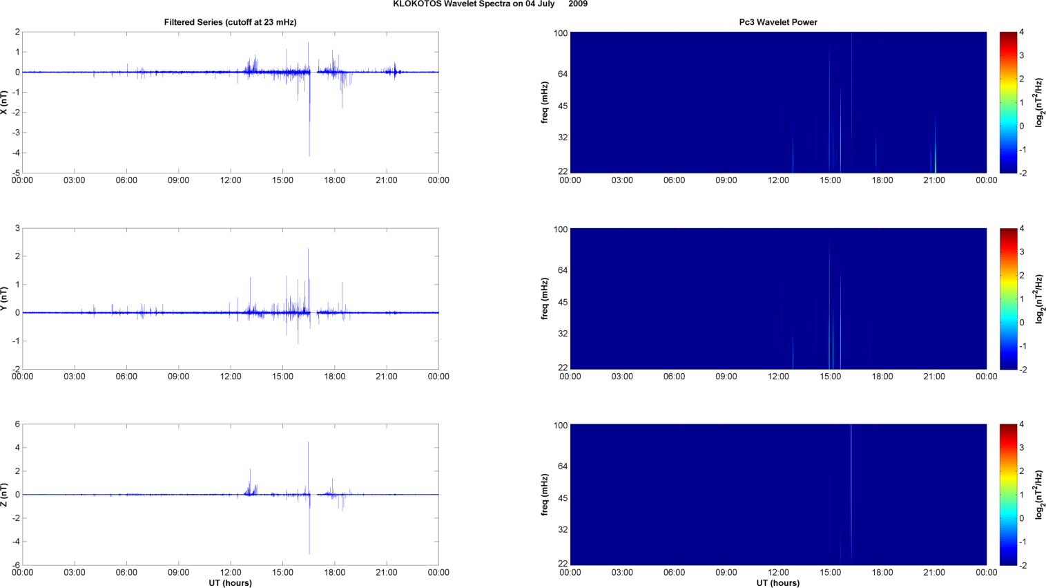Click the KLOKOTOS Wavelet Spectra figure title
This screenshot has width=1046, height=588.
pyautogui.click(x=490, y=4)
